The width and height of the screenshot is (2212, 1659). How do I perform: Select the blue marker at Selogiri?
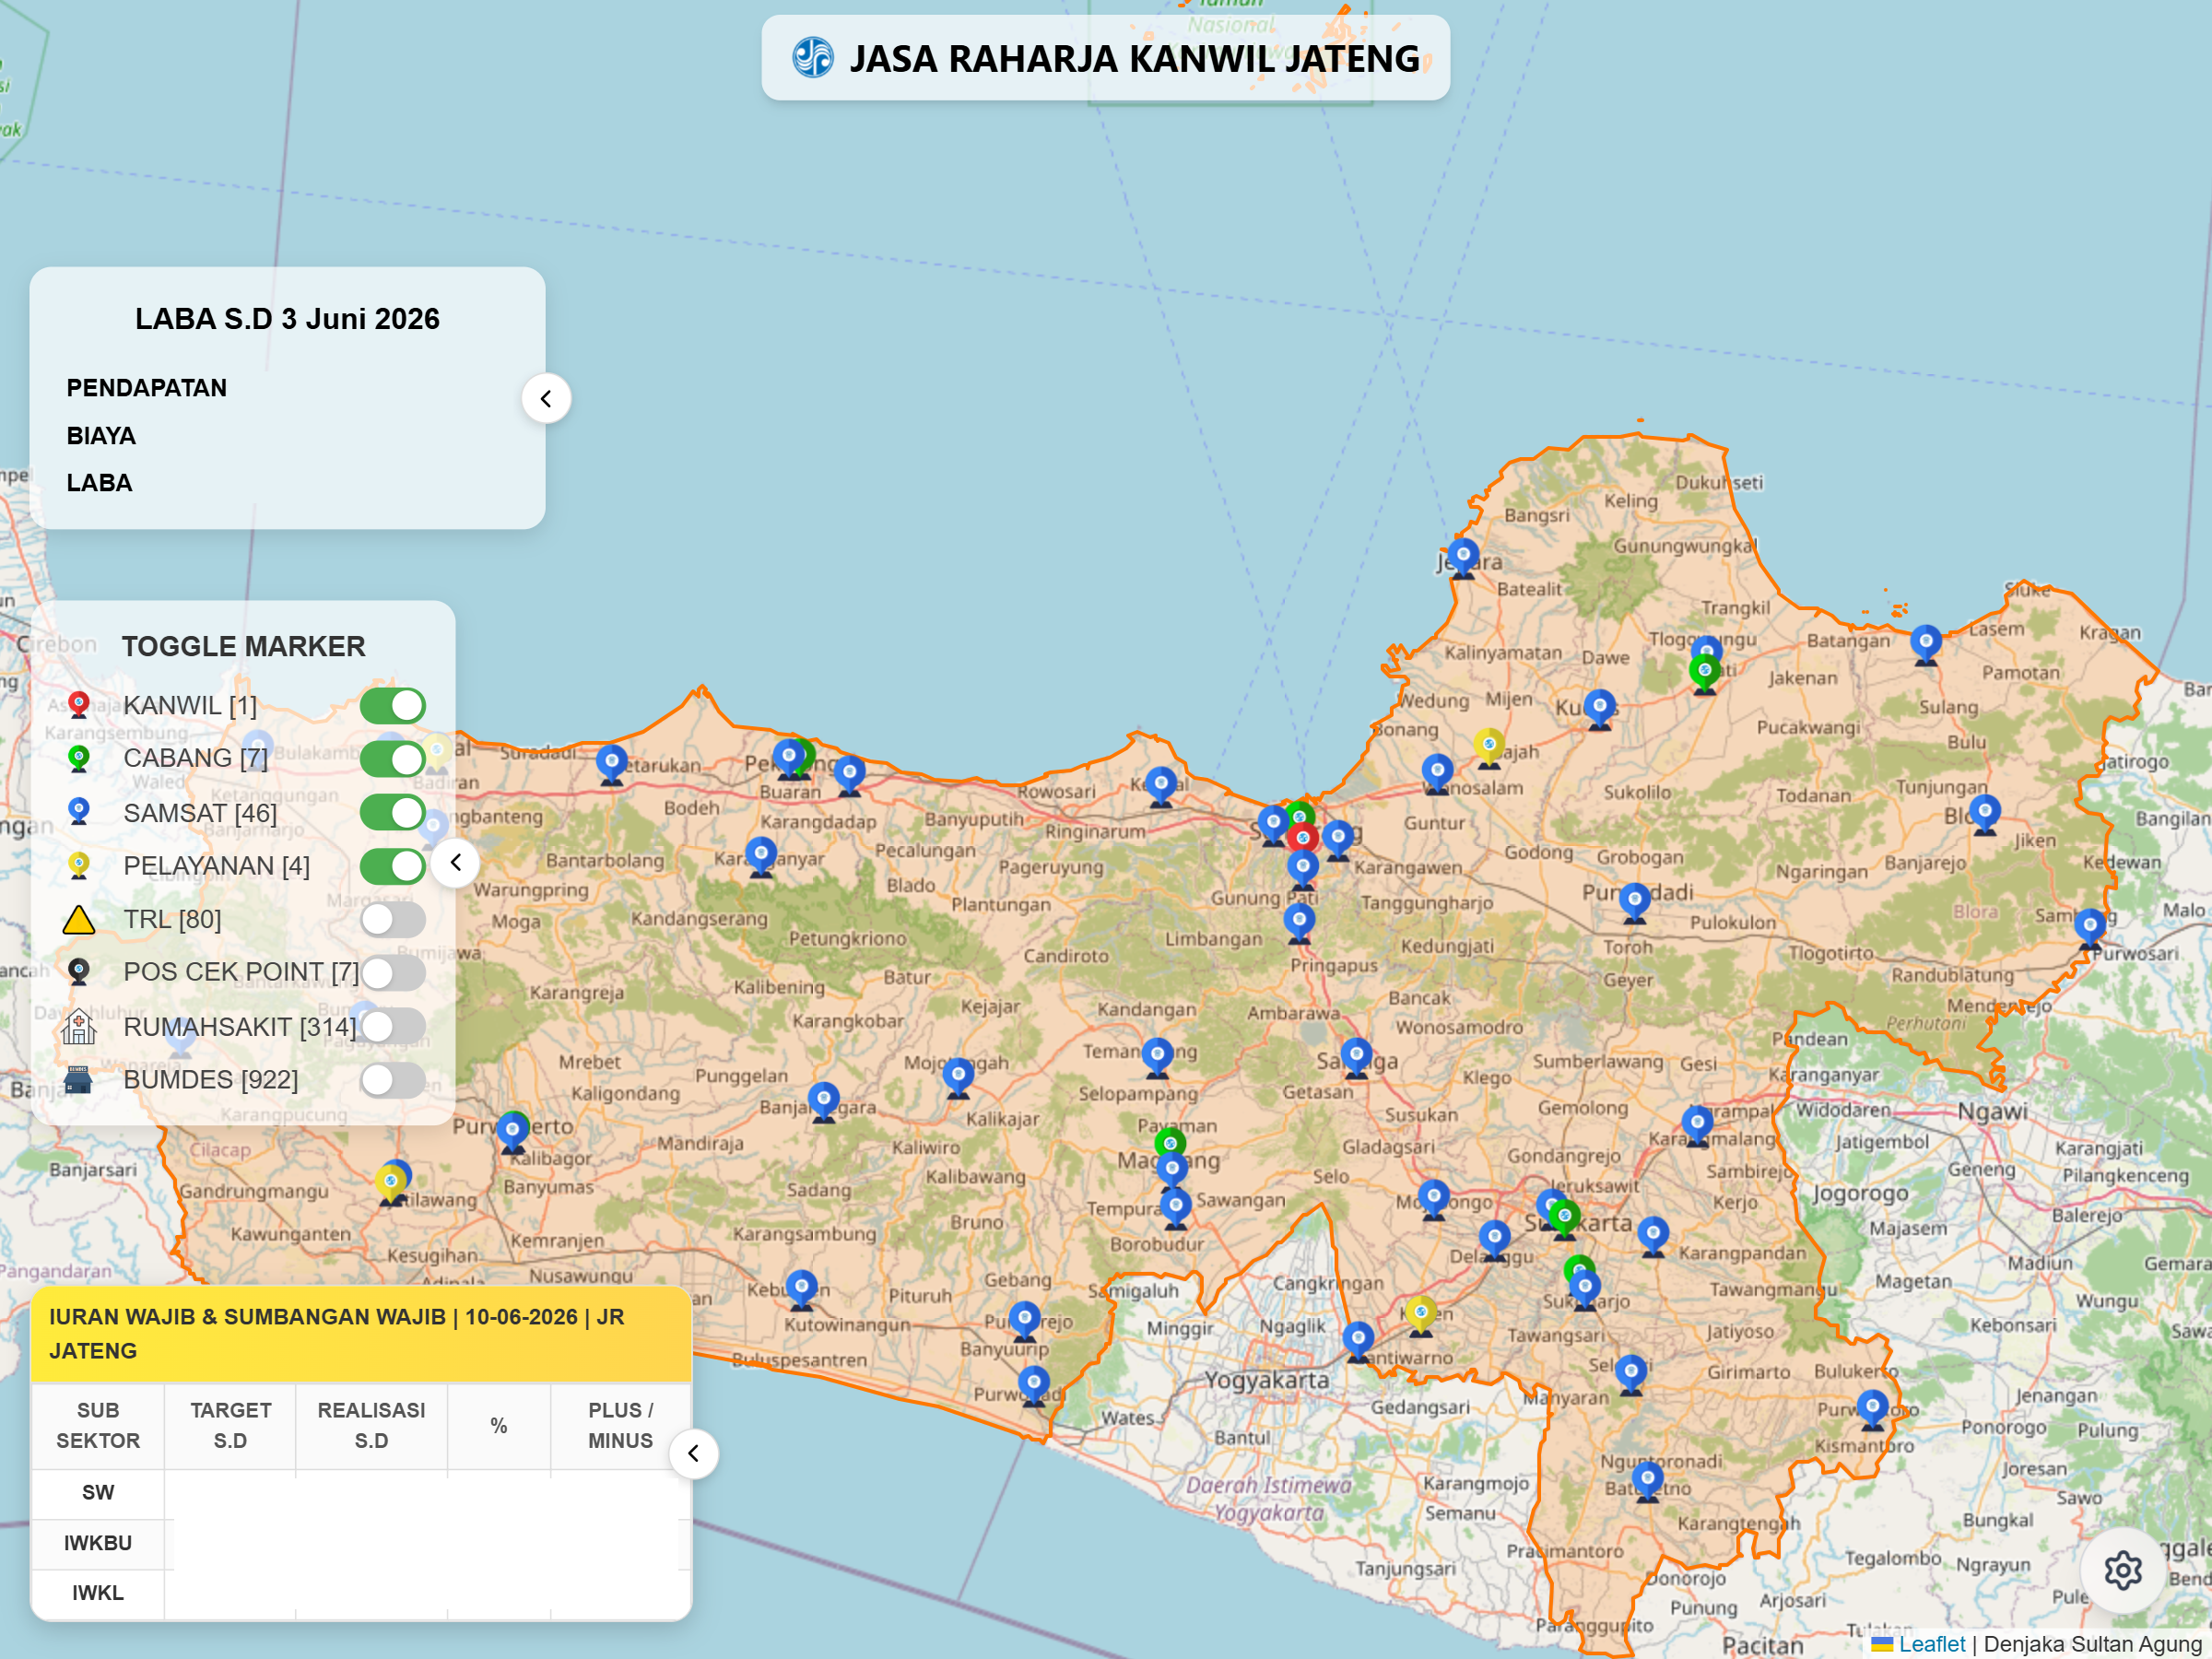point(1631,1374)
